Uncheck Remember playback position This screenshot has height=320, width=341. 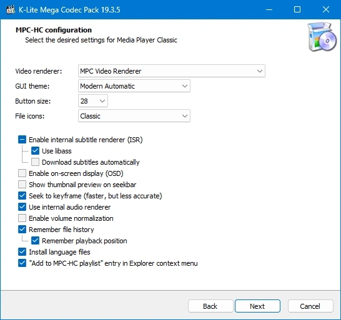(x=35, y=241)
